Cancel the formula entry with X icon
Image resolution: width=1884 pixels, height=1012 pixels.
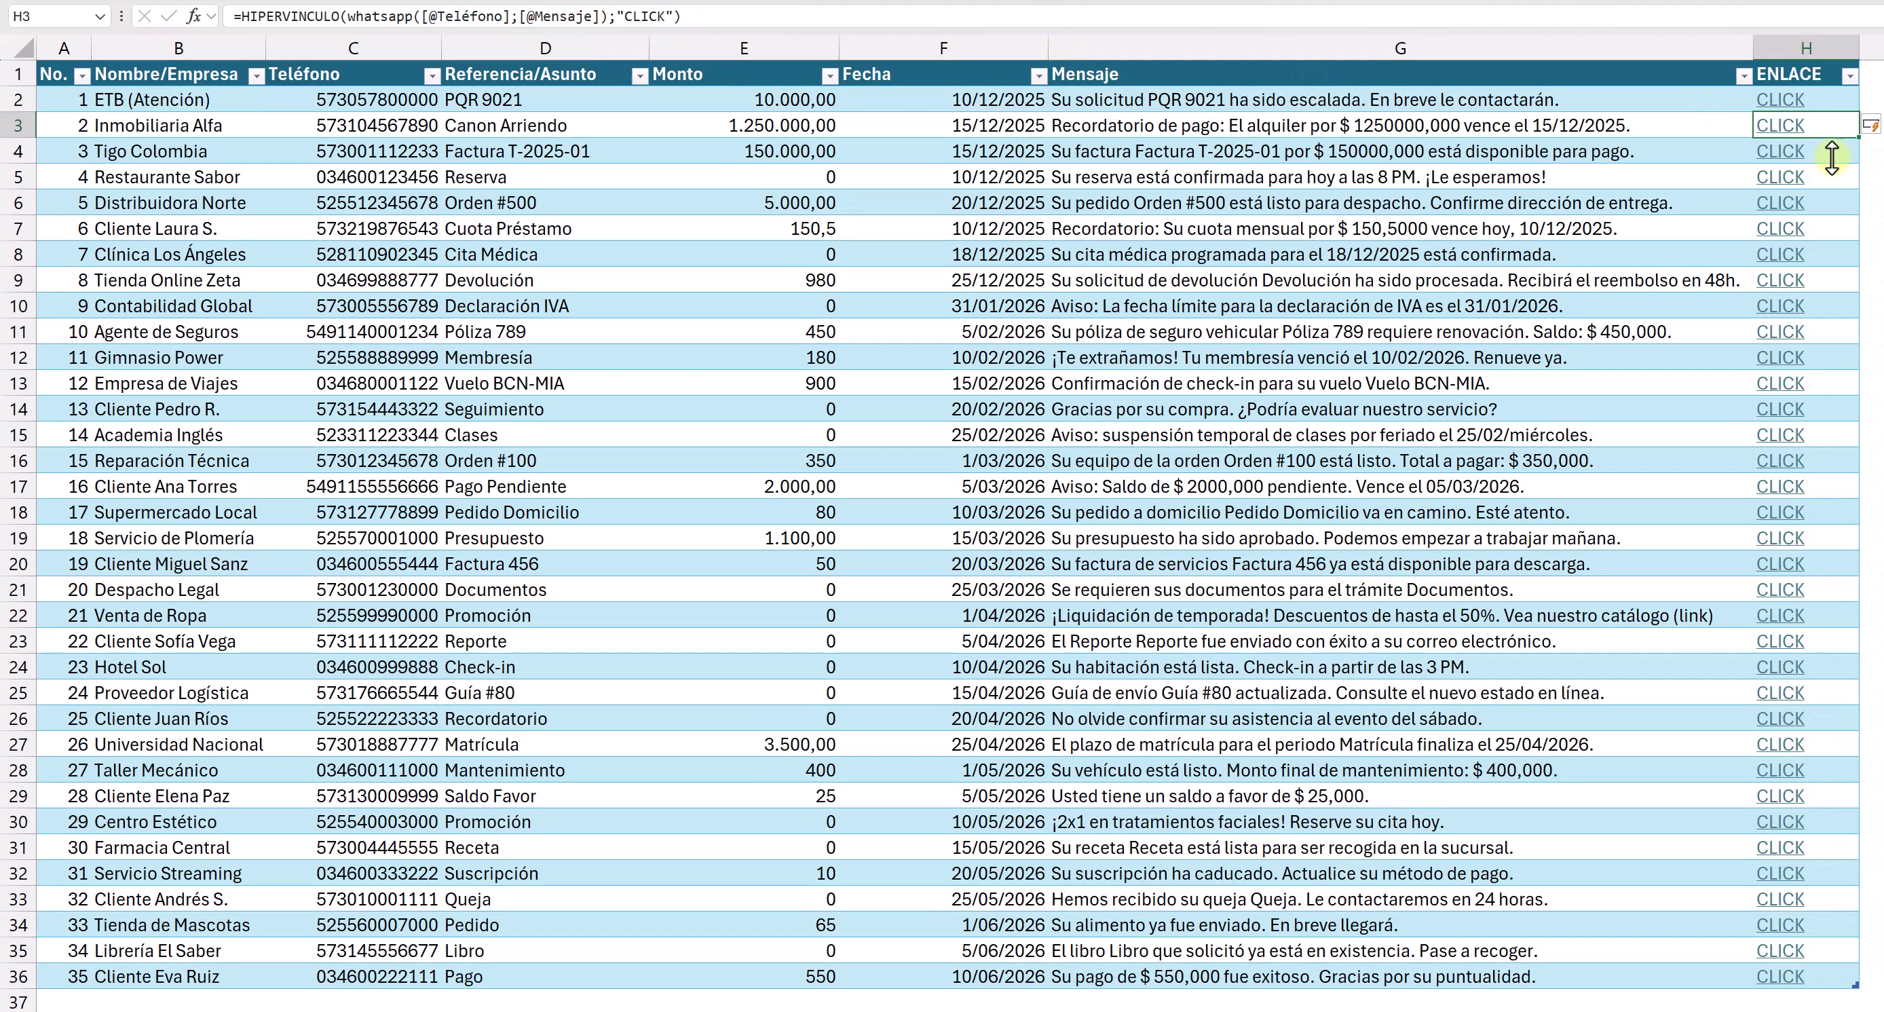tap(145, 16)
